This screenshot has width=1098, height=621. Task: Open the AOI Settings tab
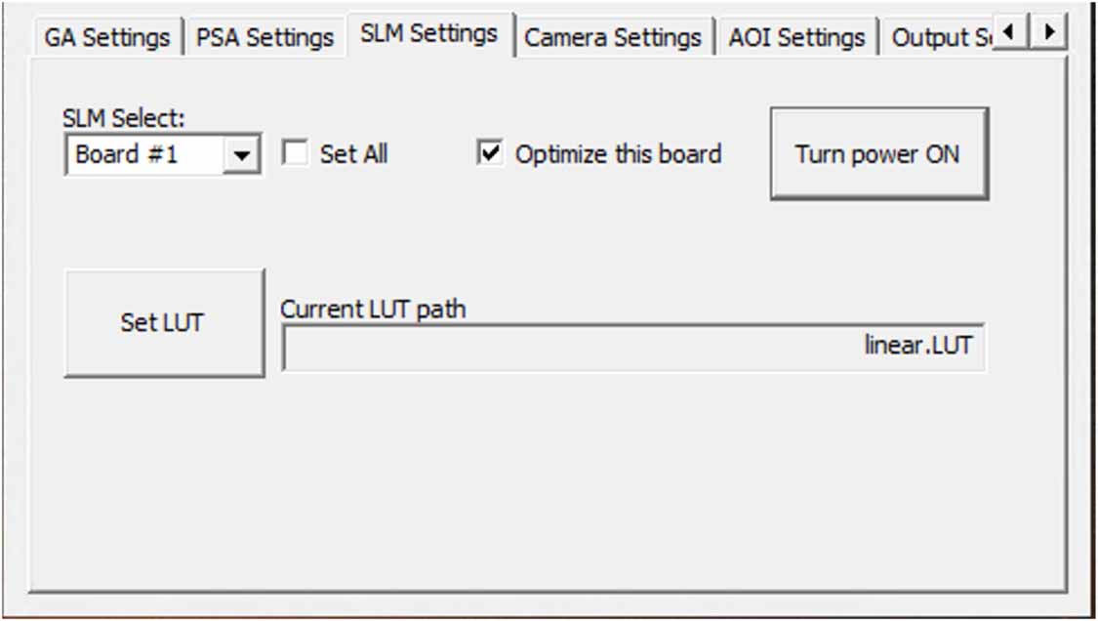(795, 37)
